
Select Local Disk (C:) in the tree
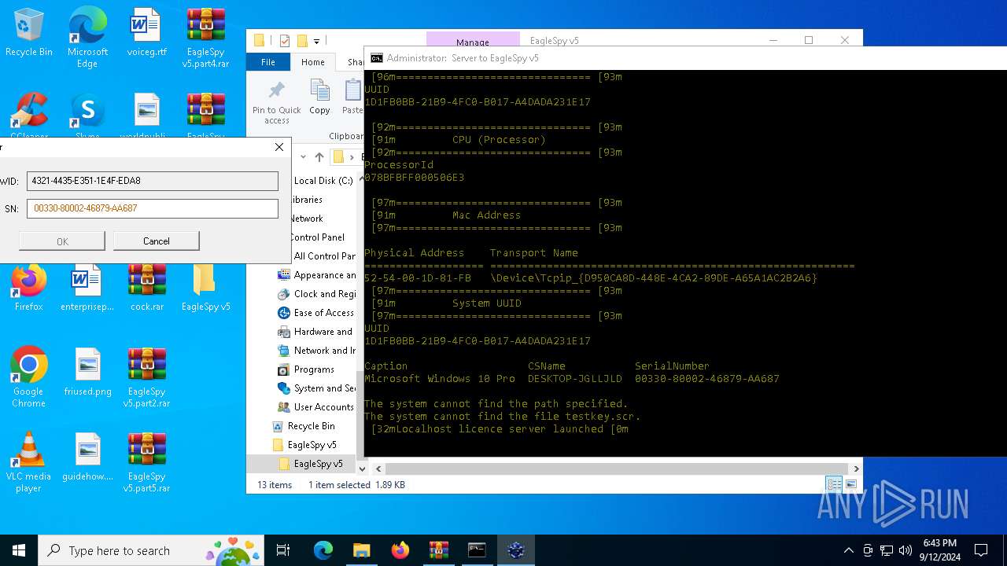coord(323,181)
